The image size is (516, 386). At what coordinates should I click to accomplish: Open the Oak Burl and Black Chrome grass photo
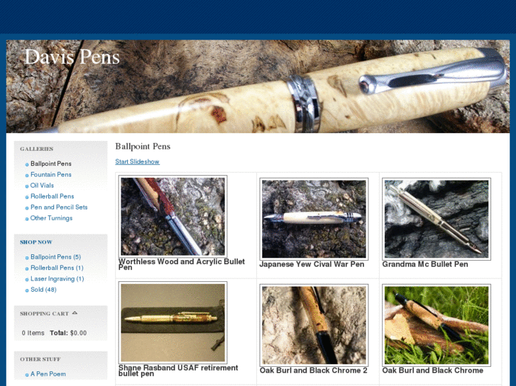437,325
